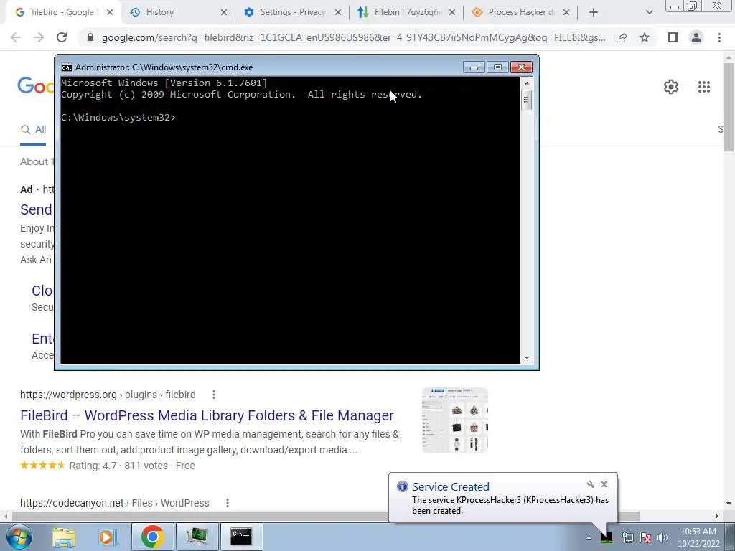Click the cmd window vertical scrollbar thumb
735x551 pixels.
click(x=526, y=100)
